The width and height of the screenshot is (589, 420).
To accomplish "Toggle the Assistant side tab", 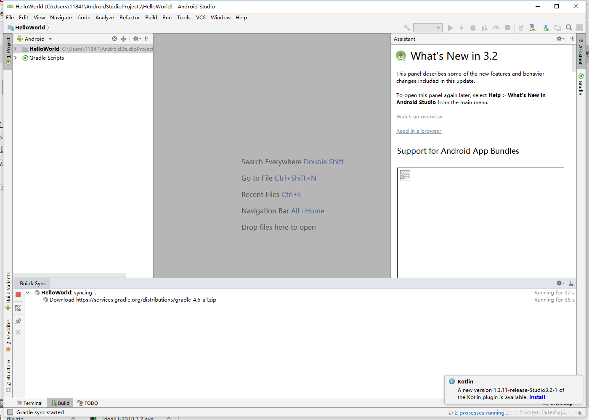I will coord(581,52).
